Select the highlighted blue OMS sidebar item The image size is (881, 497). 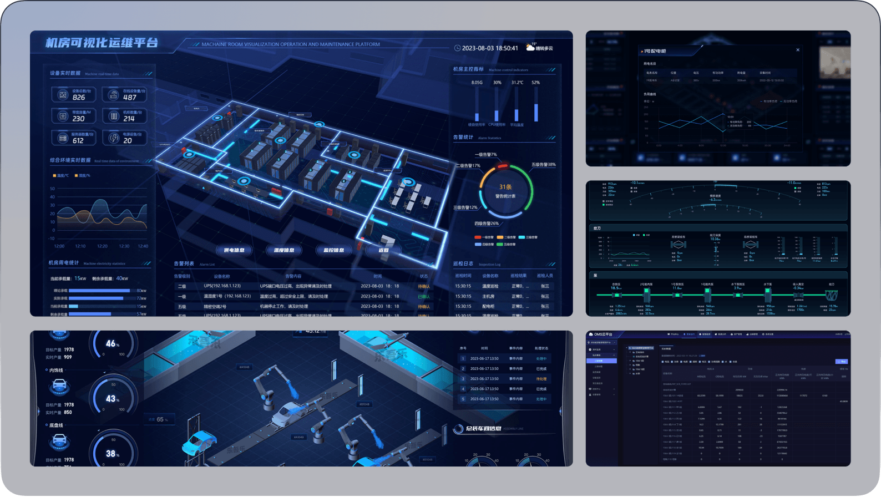click(x=601, y=361)
